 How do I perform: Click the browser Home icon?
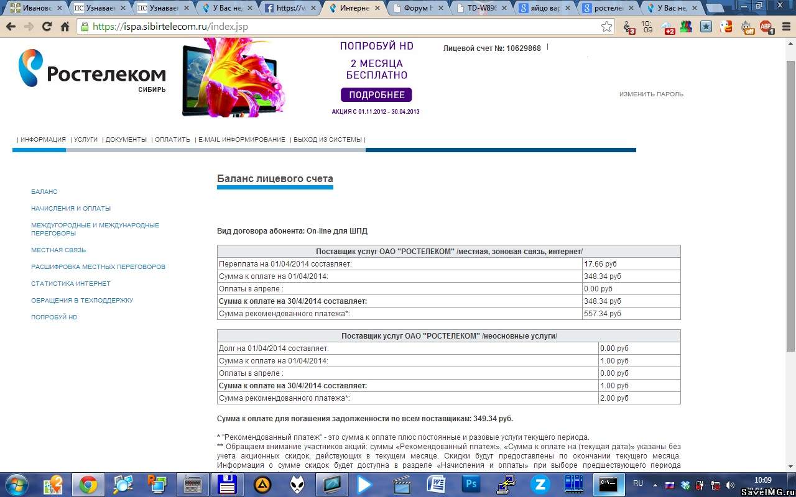tap(65, 27)
